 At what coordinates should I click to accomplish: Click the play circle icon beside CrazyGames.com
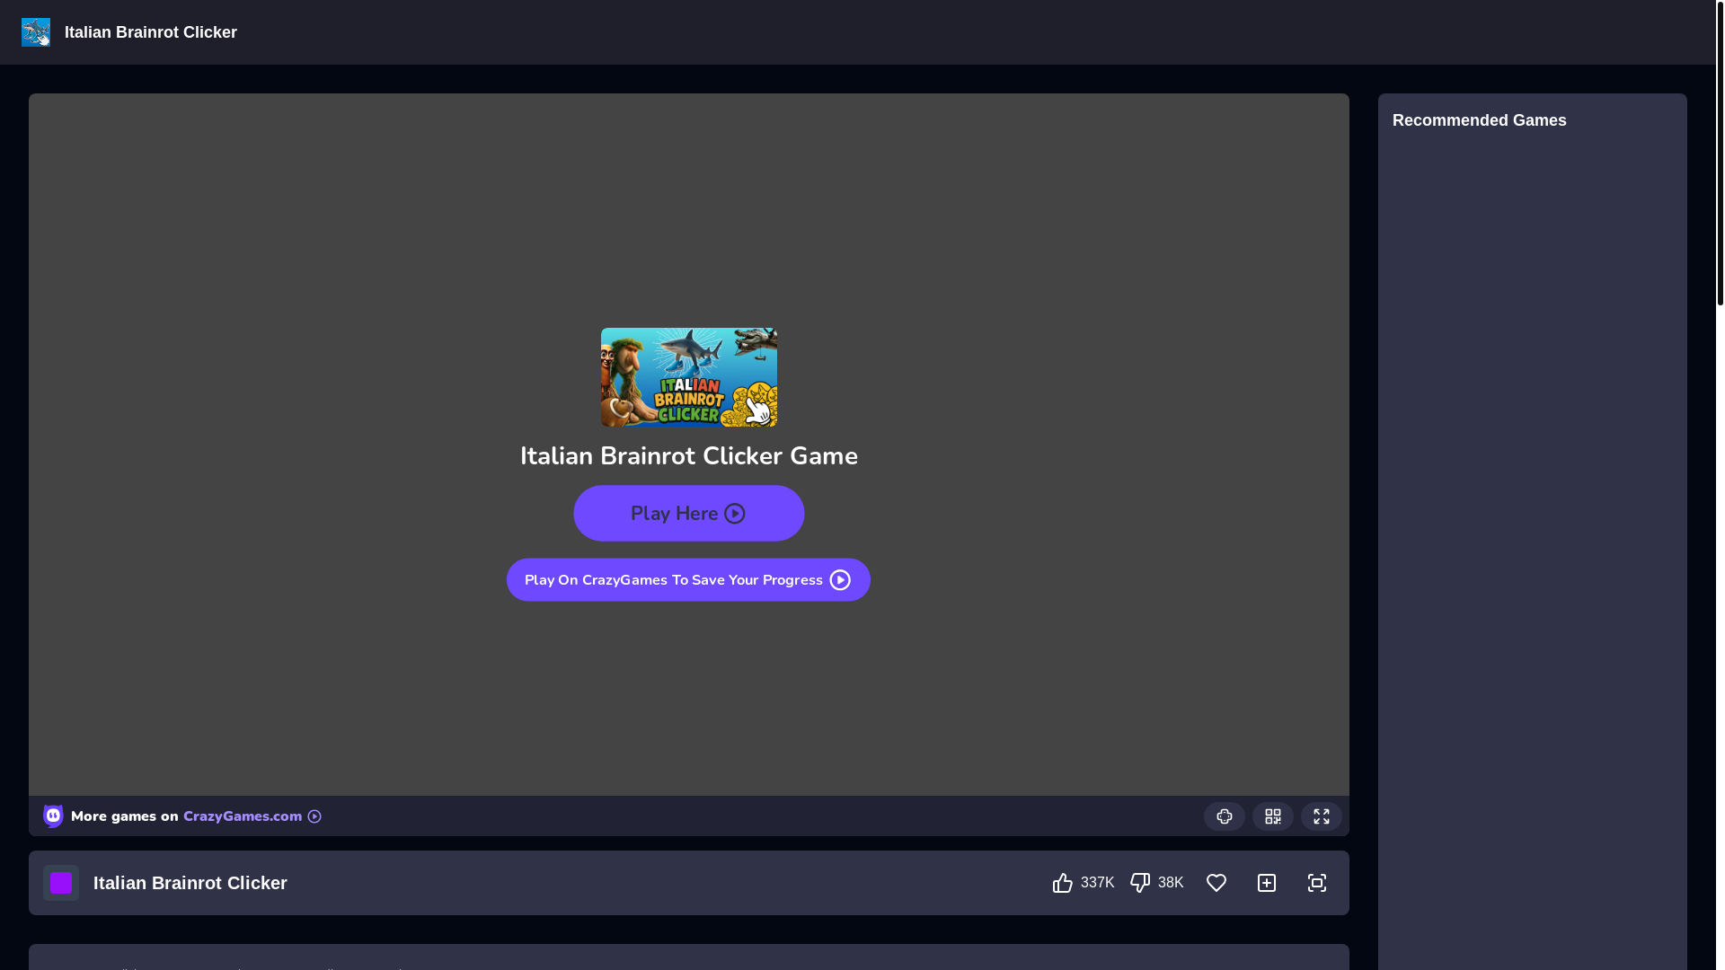(x=314, y=816)
